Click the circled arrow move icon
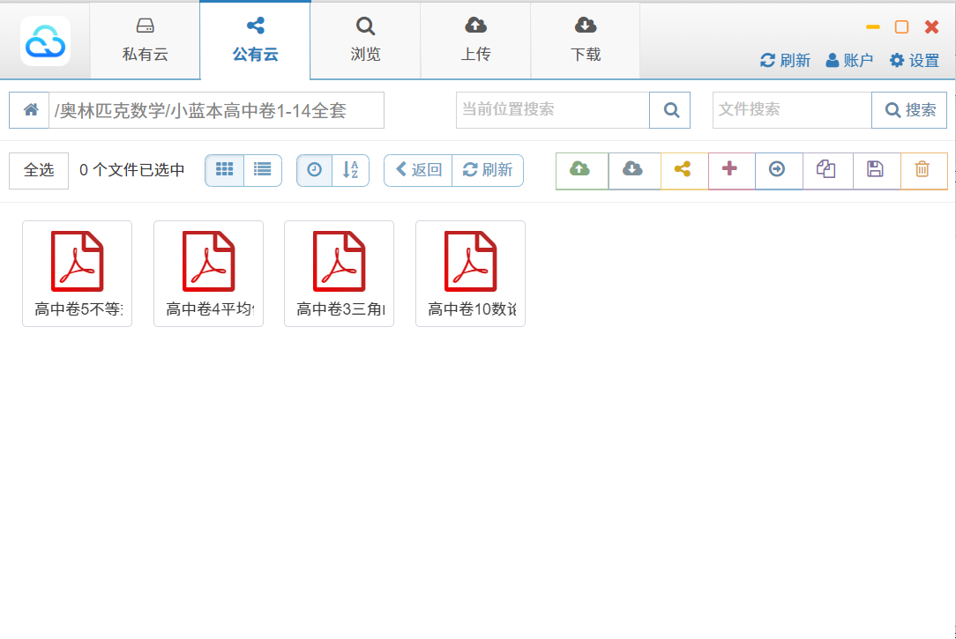The height and width of the screenshot is (639, 956). coord(778,170)
